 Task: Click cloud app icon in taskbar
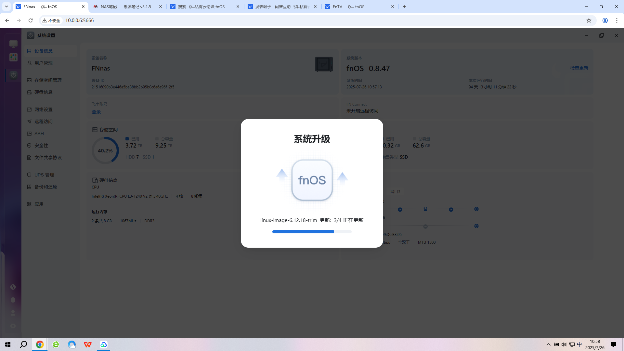pos(103,344)
